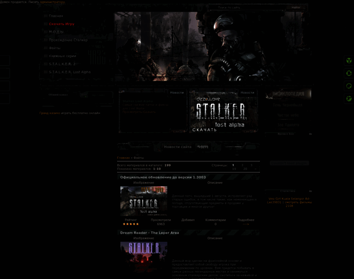Screen dimensions: 354x279
Task: Open Чистое небо encyclopedia link
Action: (288, 115)
